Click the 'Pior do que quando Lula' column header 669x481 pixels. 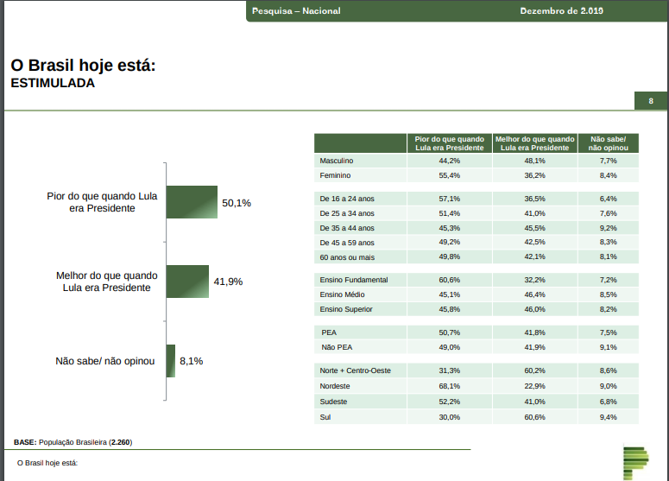pos(449,143)
